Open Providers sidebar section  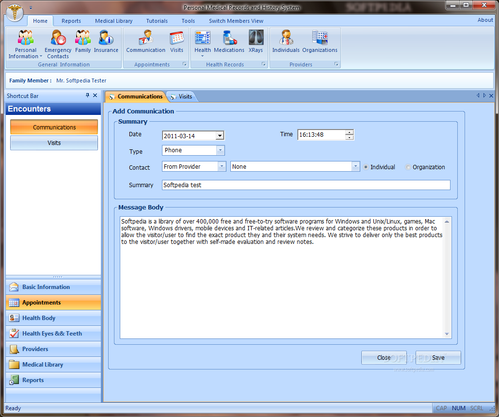click(x=53, y=349)
